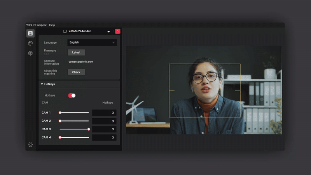
Task: Open the color palette panel
Action: 30,43
